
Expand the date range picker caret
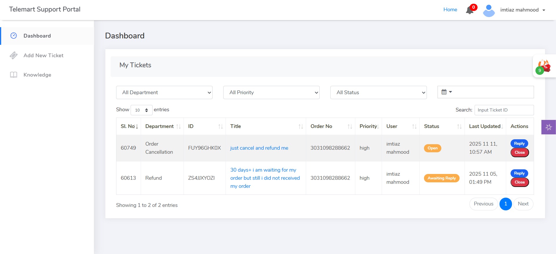click(x=450, y=92)
